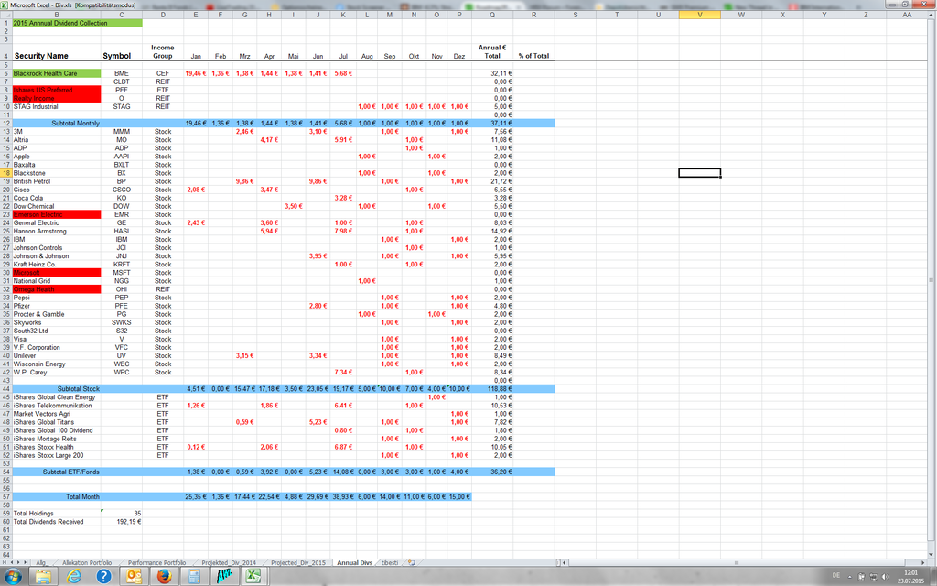The image size is (937, 586).
Task: Select the 'Johnson & Johnson' cell
Action: click(x=57, y=256)
